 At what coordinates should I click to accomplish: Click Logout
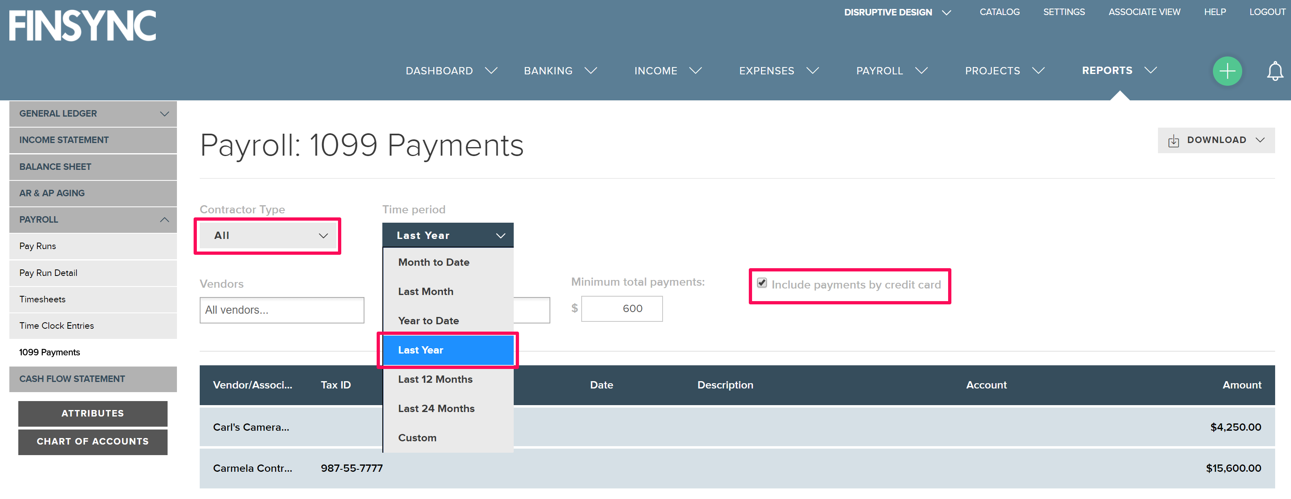tap(1267, 12)
